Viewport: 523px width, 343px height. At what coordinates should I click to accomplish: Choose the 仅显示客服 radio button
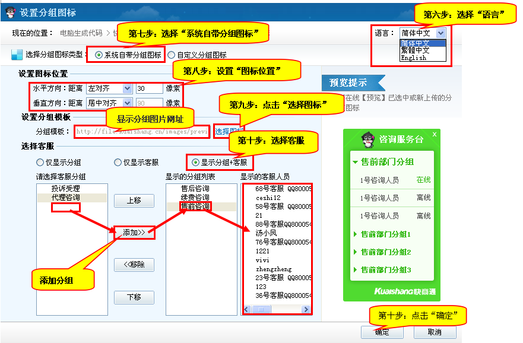pos(118,162)
